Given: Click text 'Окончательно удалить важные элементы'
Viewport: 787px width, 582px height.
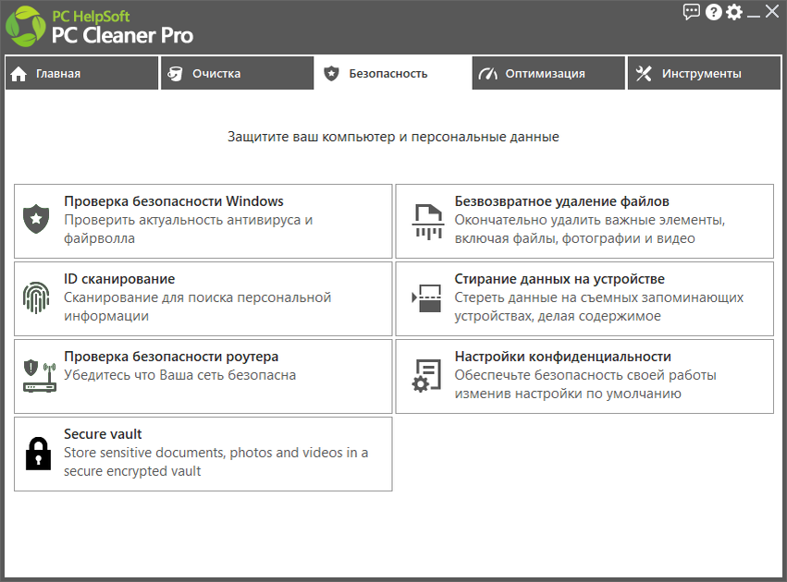Looking at the screenshot, I should 590,220.
